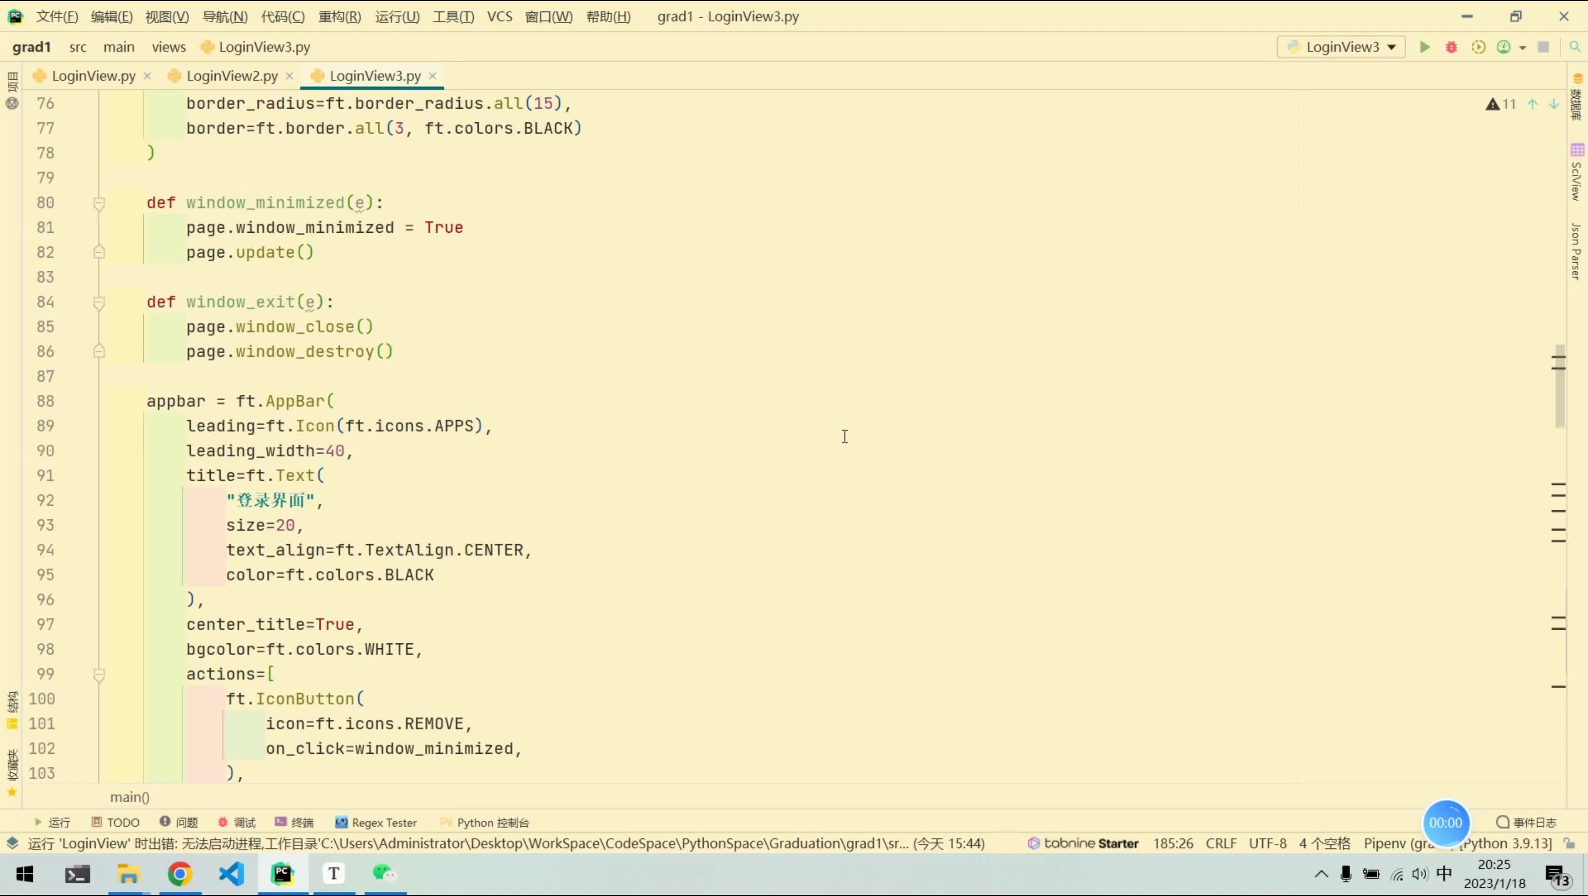Click the views breadcrumb in navigation bar
Image resolution: width=1588 pixels, height=896 pixels.
(168, 47)
